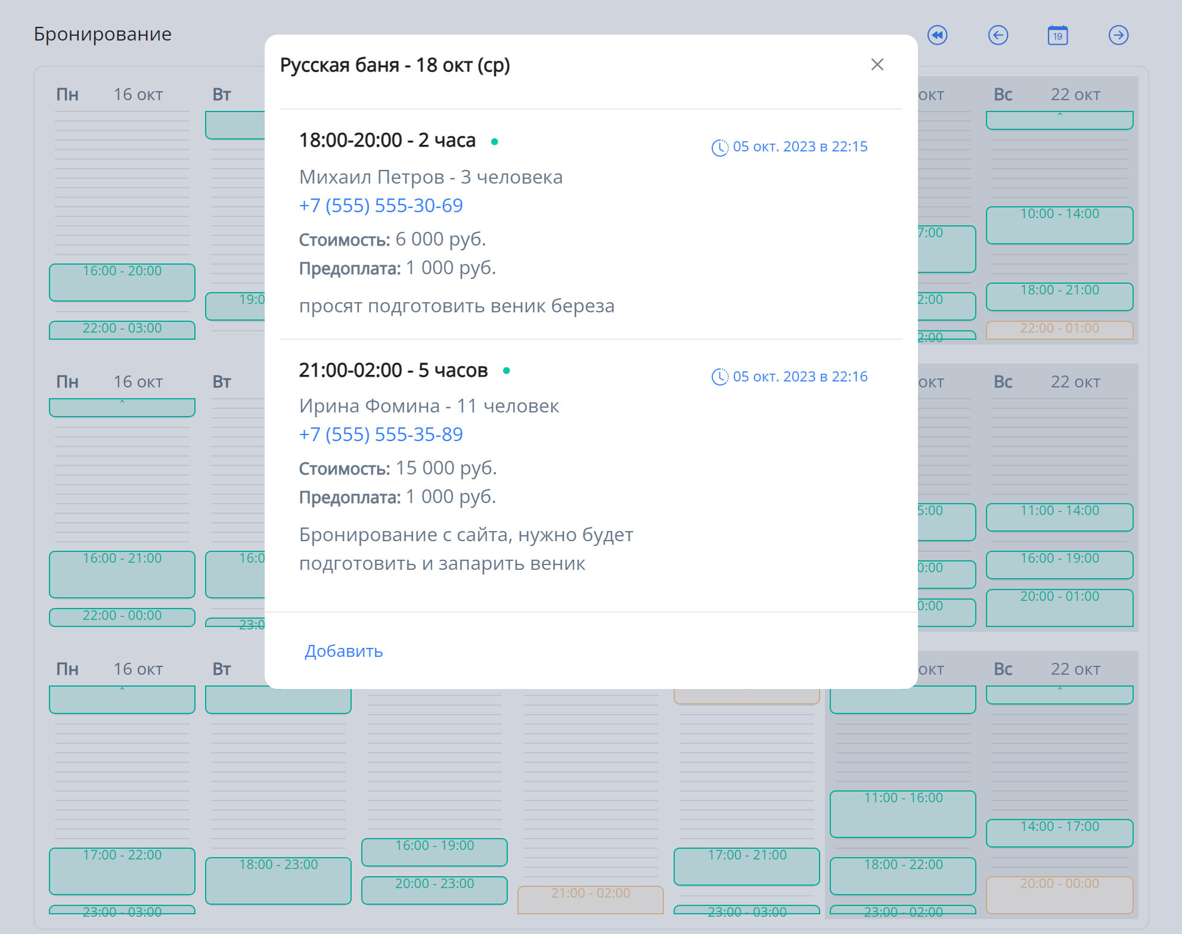Open the 16:00 - 19:00 Sunday booking slot
1182x934 pixels.
tap(1060, 565)
